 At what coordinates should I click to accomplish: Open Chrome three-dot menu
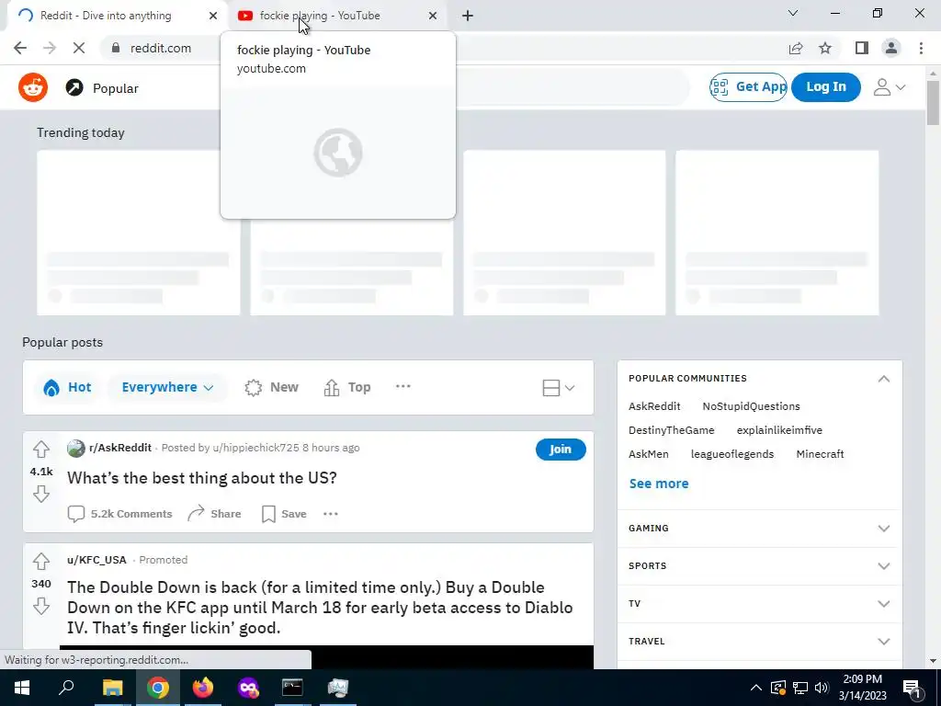tap(921, 48)
